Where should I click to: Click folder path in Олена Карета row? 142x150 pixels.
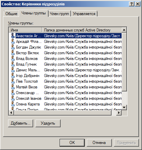point(82,104)
